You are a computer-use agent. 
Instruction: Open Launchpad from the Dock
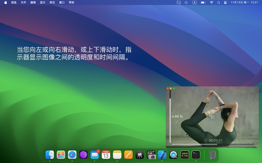pos(61,155)
